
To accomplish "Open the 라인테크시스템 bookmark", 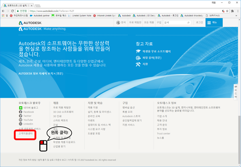I will click(x=19, y=16).
